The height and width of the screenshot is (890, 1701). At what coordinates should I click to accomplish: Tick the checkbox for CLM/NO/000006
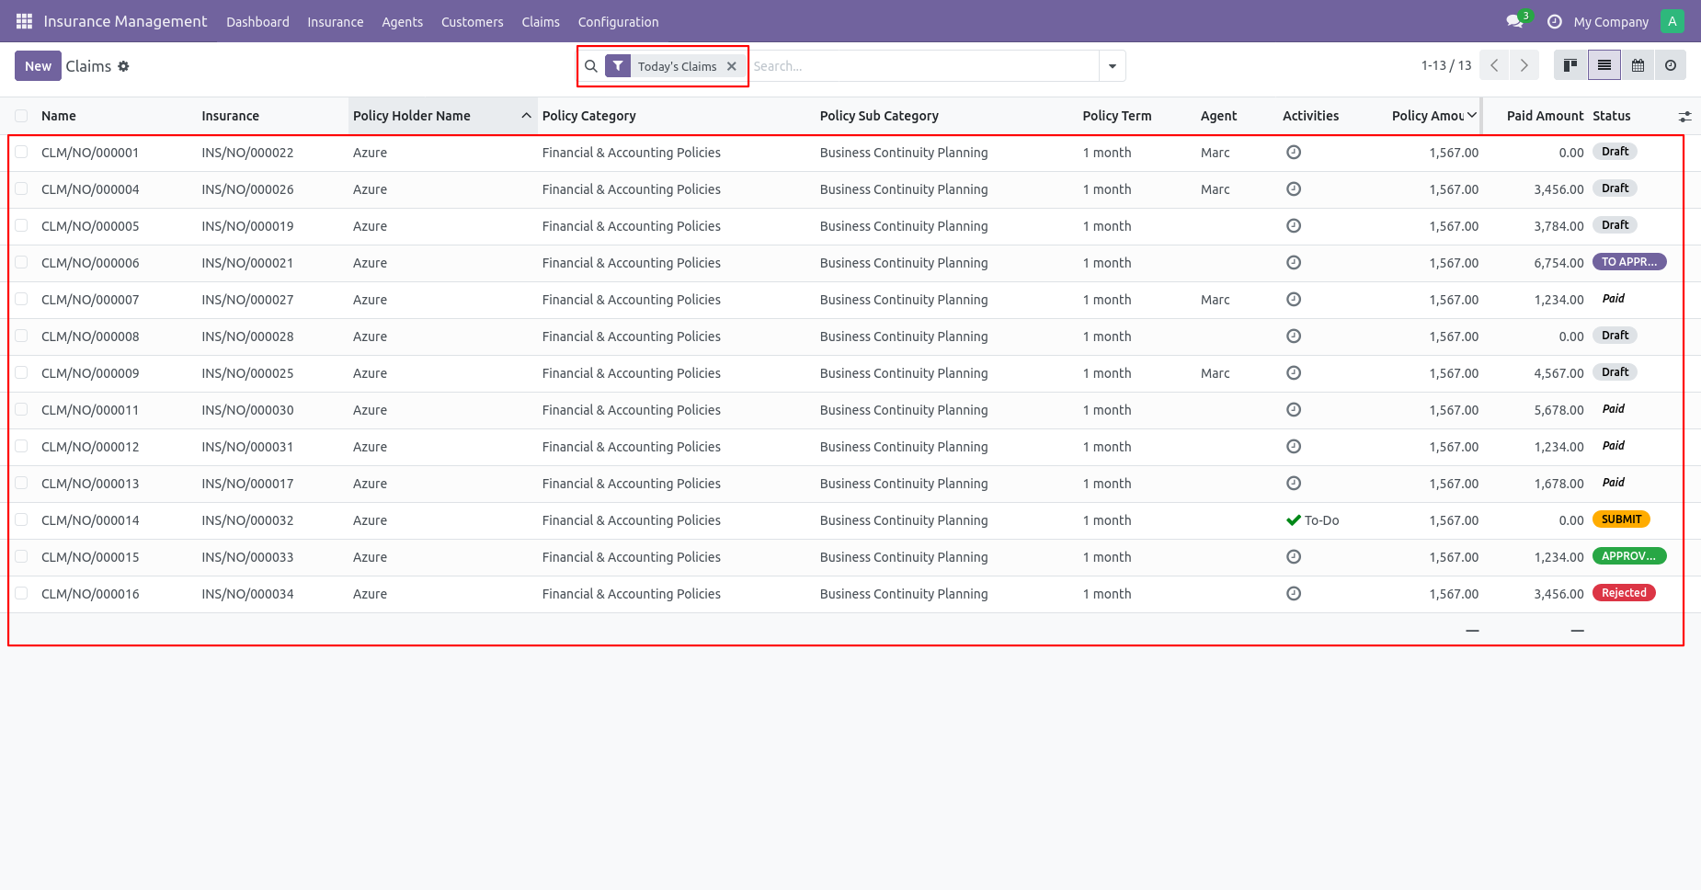21,263
